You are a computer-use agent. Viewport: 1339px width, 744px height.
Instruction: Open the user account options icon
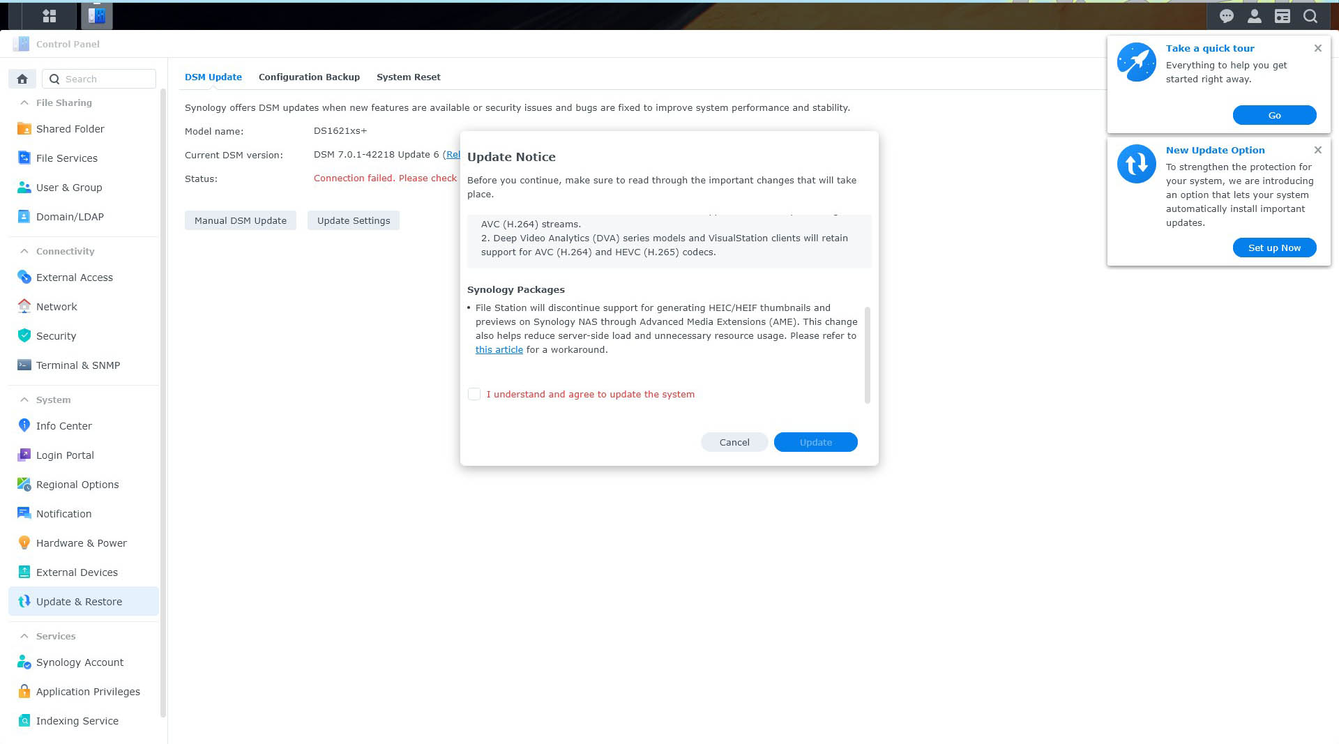pyautogui.click(x=1254, y=16)
